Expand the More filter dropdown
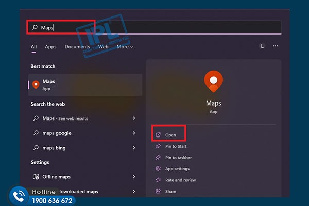This screenshot has height=206, width=309. click(x=125, y=47)
